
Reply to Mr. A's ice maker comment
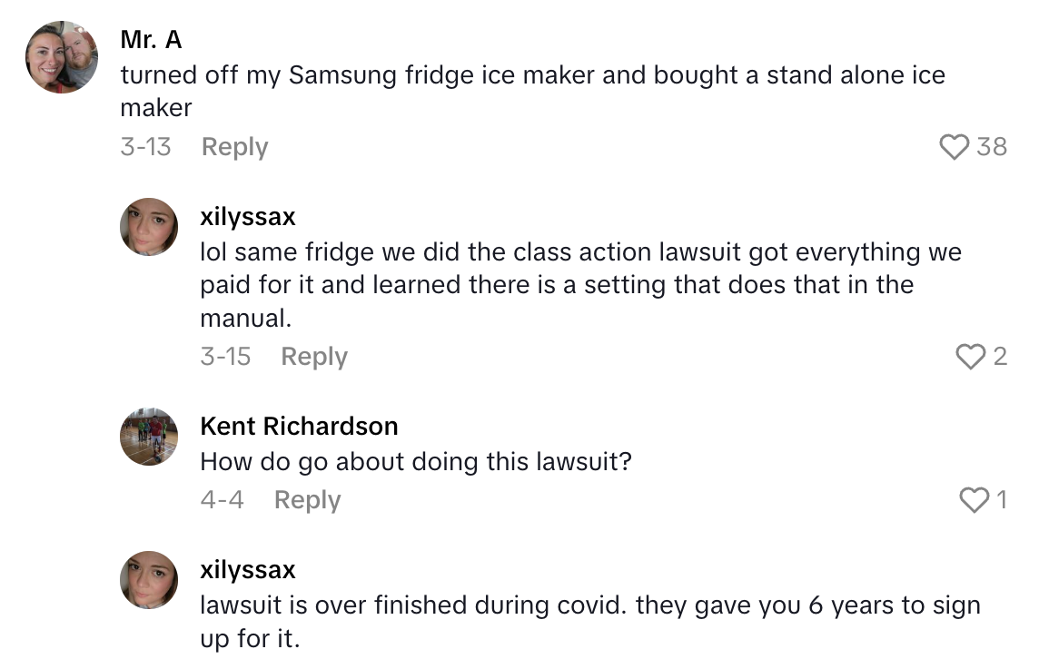[234, 147]
